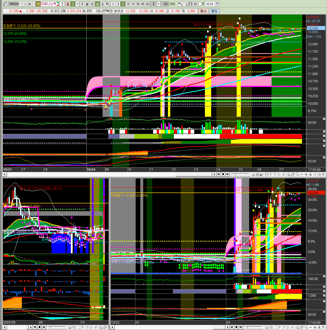The image size is (327, 330).
Task: Select the 45 minute interval button
Action: 143,4
